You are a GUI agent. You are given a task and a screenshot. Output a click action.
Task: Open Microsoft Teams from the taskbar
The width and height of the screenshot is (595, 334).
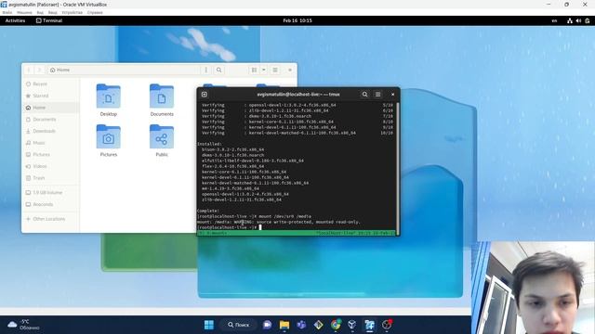[301, 325]
